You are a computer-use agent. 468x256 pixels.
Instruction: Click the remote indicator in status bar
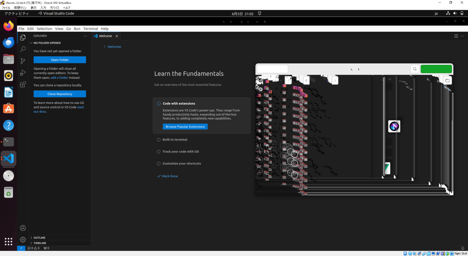click(x=21, y=248)
